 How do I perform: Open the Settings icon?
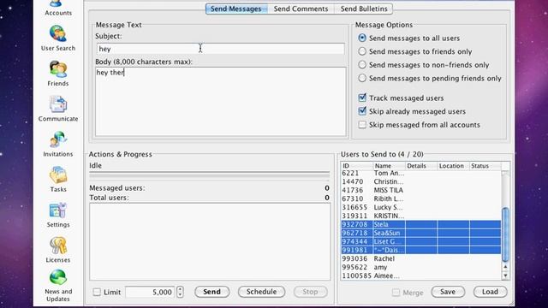tap(57, 210)
